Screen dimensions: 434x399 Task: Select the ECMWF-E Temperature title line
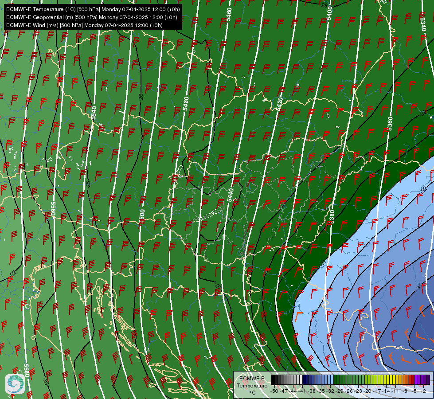(x=93, y=9)
